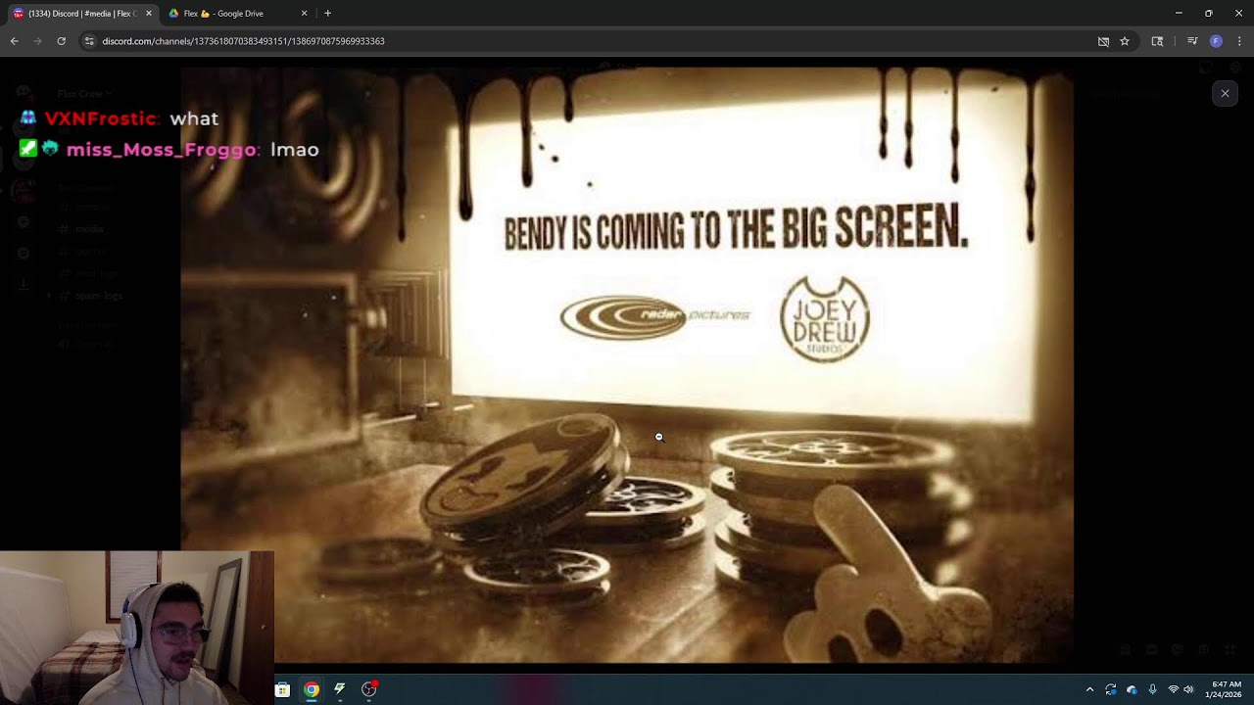The image size is (1254, 705).
Task: View site information for discord.com
Action: pos(89,41)
